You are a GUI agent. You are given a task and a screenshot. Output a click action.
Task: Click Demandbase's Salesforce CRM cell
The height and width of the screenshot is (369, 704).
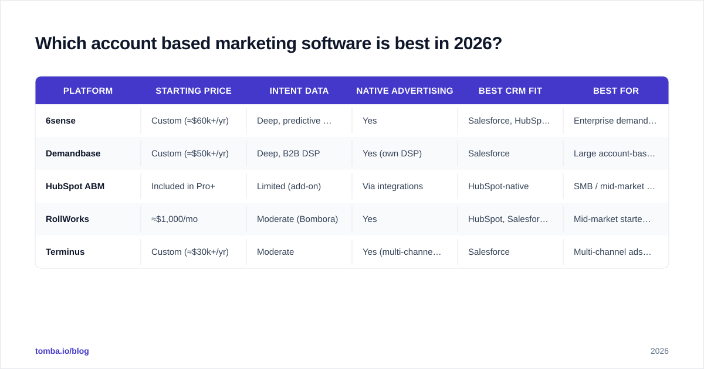pyautogui.click(x=510, y=153)
